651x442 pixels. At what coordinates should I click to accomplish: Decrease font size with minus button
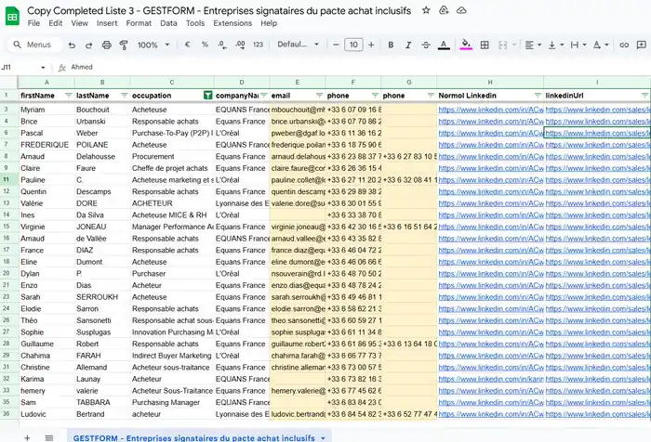336,45
